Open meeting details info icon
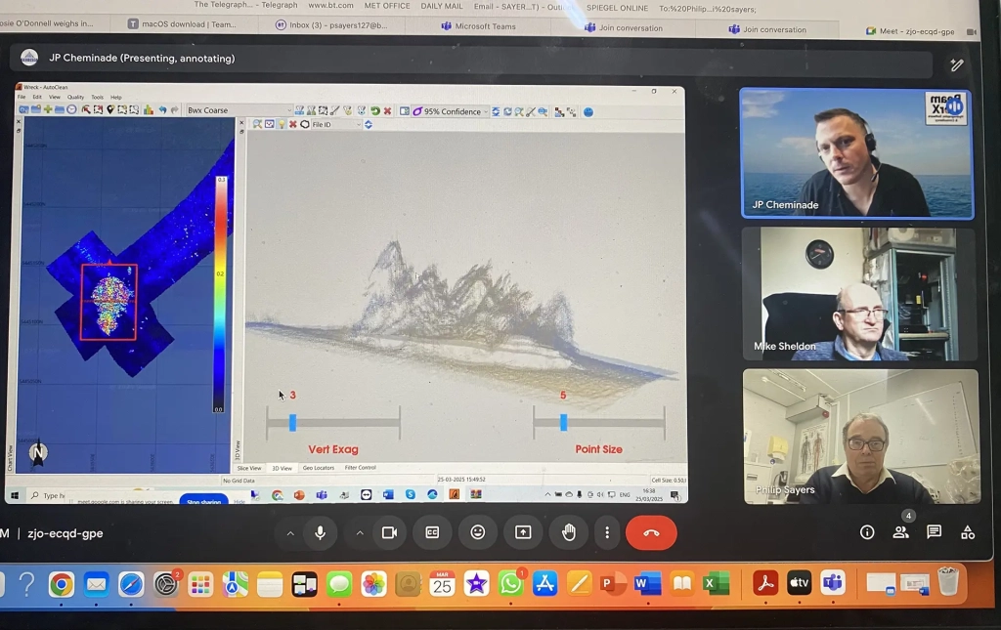This screenshot has height=630, width=1001. click(867, 532)
